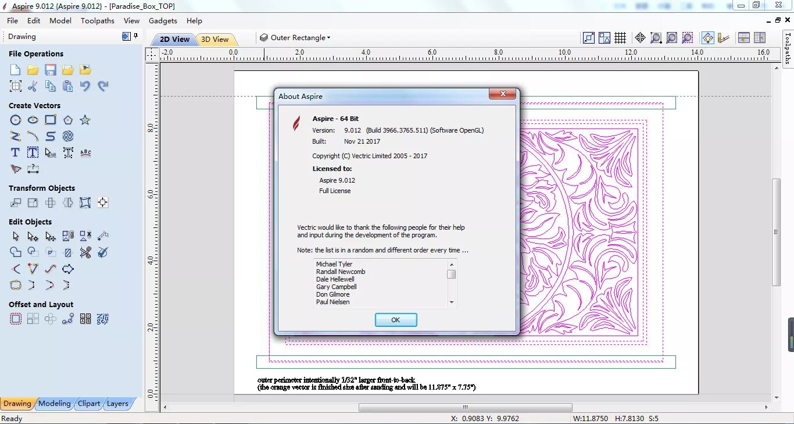Switch to the Modeling tab

click(x=55, y=404)
